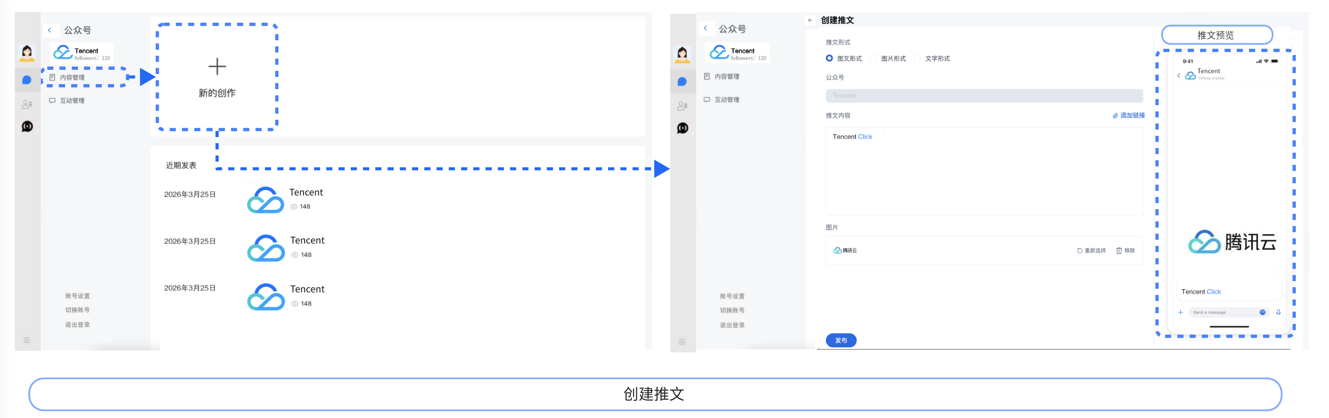This screenshot has height=418, width=1329.
Task: Select the 文字形式 radio button
Action: coord(917,58)
